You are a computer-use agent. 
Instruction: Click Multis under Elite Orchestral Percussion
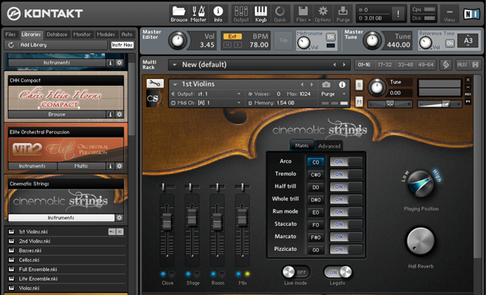pyautogui.click(x=81, y=166)
